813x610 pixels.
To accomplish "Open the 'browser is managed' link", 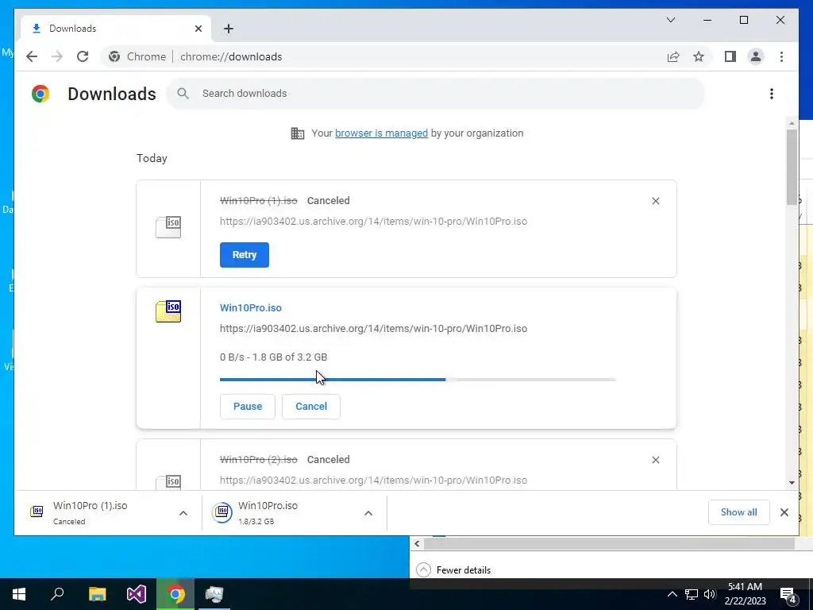I will 381,133.
